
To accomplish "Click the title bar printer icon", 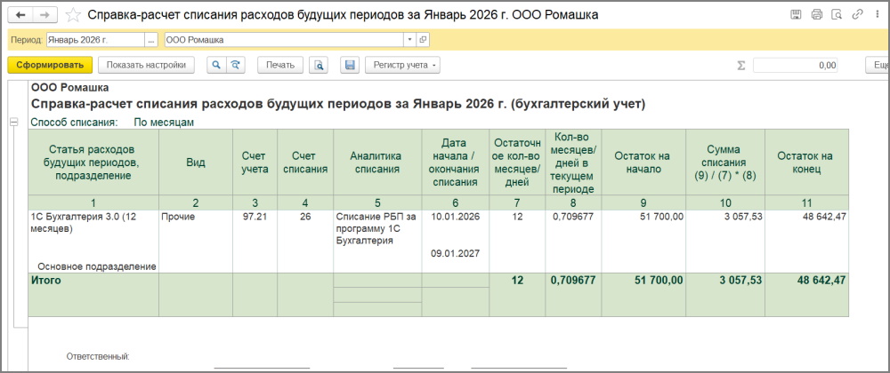I will tap(817, 15).
